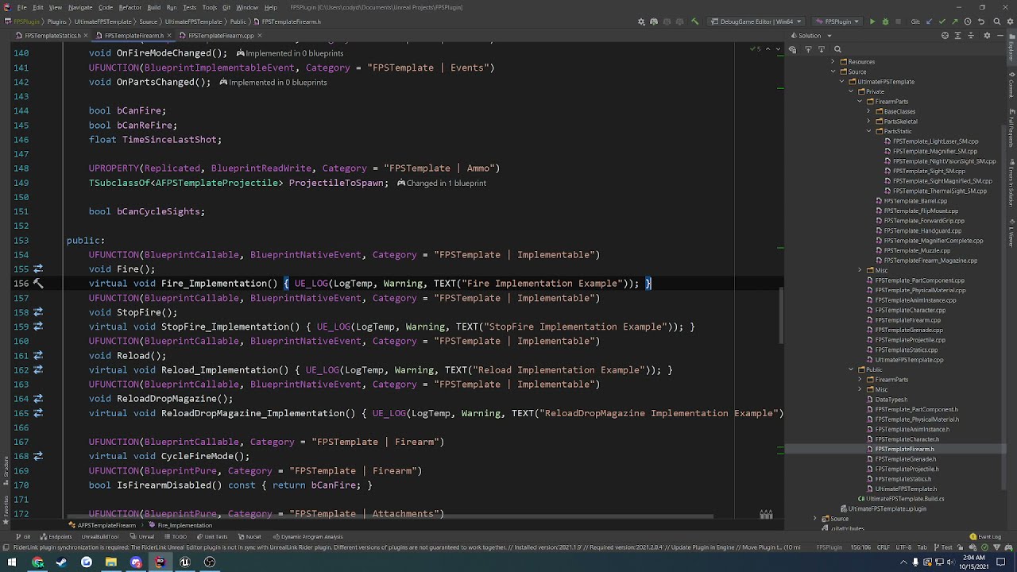Select UltimateFPSTemplate.Build.cs file
This screenshot has height=572, width=1017.
pyautogui.click(x=905, y=499)
